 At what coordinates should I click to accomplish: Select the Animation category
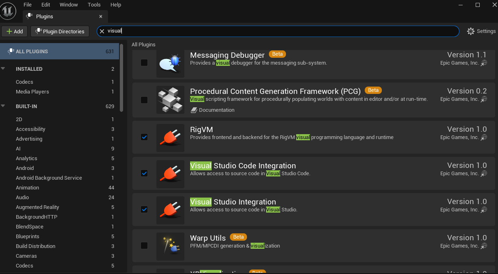pos(60,188)
